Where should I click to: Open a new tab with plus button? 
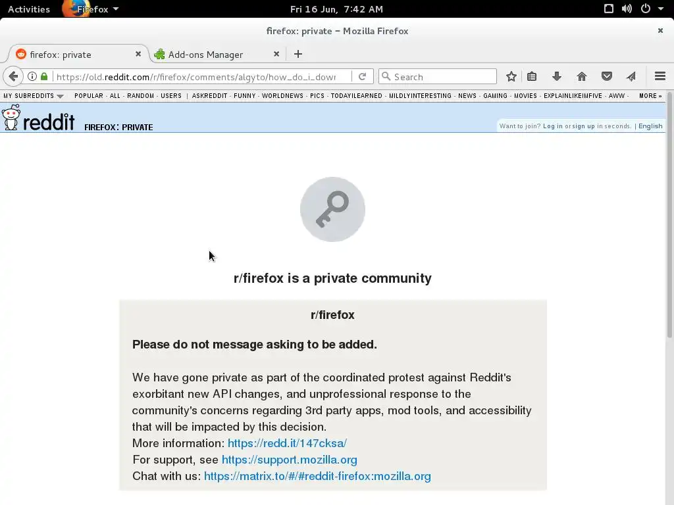[298, 54]
